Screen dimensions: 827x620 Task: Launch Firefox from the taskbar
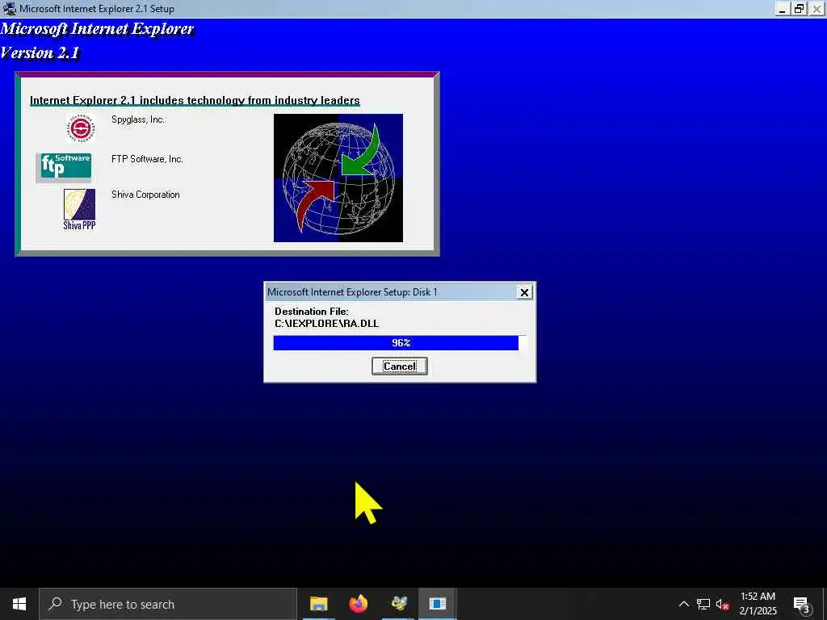click(359, 604)
